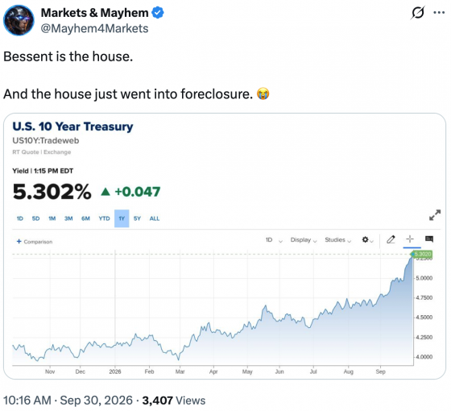Open the tweet's three-dot more menu
Screen dimensions: 451x411
pos(439,12)
